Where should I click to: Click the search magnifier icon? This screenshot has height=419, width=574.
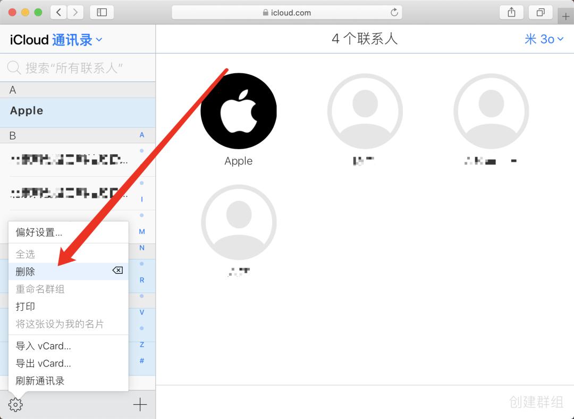click(13, 68)
